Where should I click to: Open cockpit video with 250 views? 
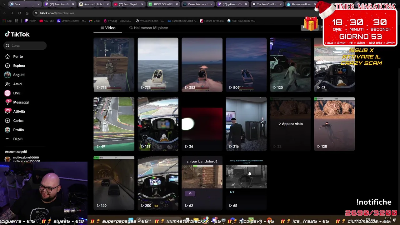[x=158, y=183]
